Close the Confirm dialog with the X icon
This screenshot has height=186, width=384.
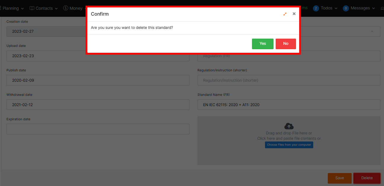294,14
